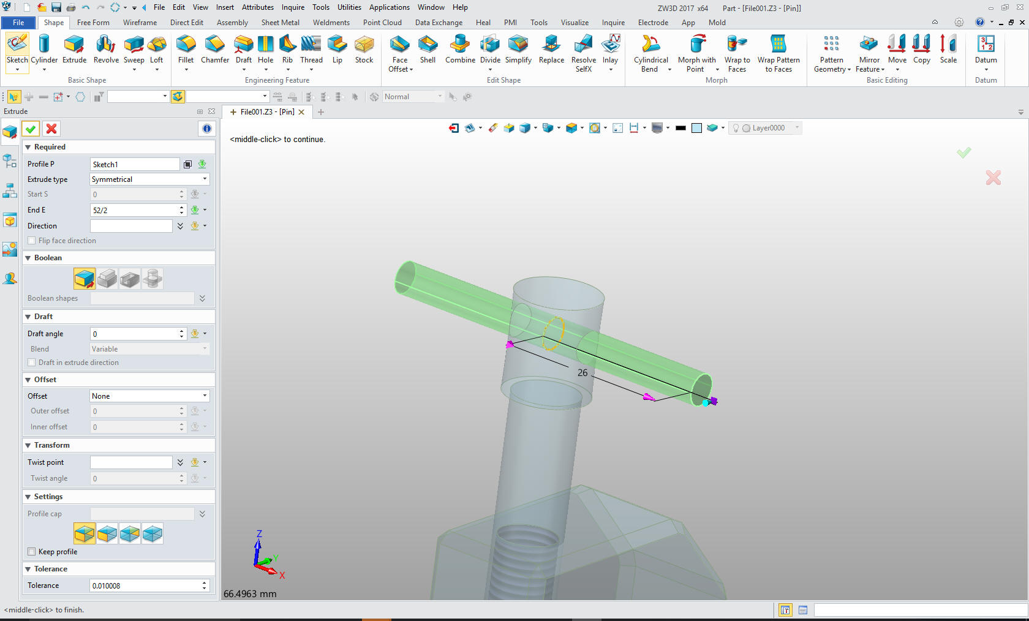Open the Free Form ribbon tab
1029x621 pixels.
click(x=93, y=23)
